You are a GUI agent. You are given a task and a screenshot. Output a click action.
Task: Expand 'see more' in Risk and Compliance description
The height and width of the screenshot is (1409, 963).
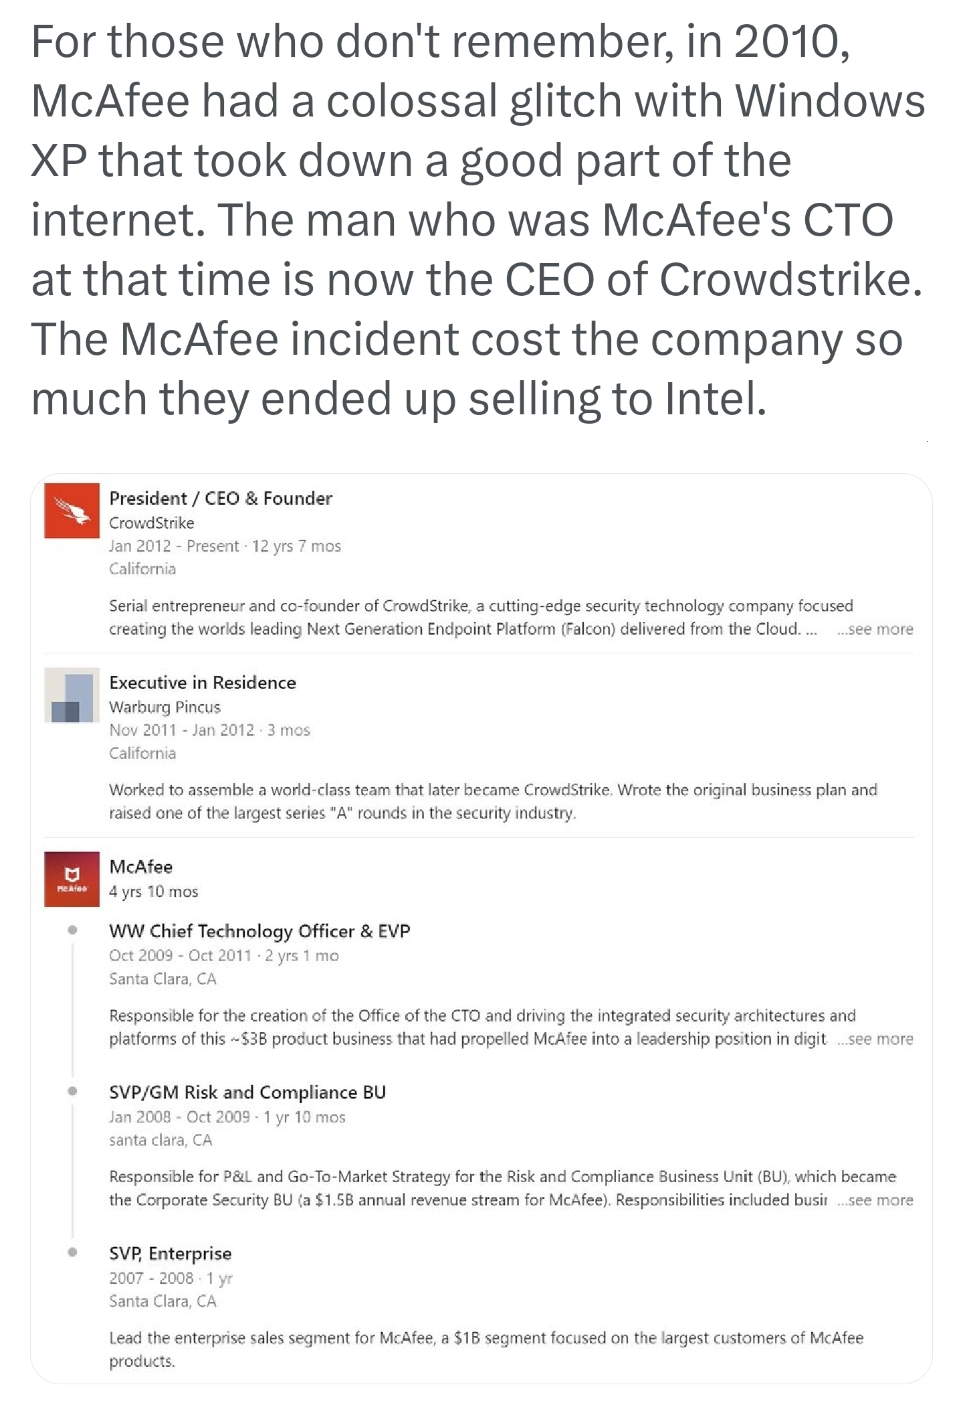point(875,1200)
